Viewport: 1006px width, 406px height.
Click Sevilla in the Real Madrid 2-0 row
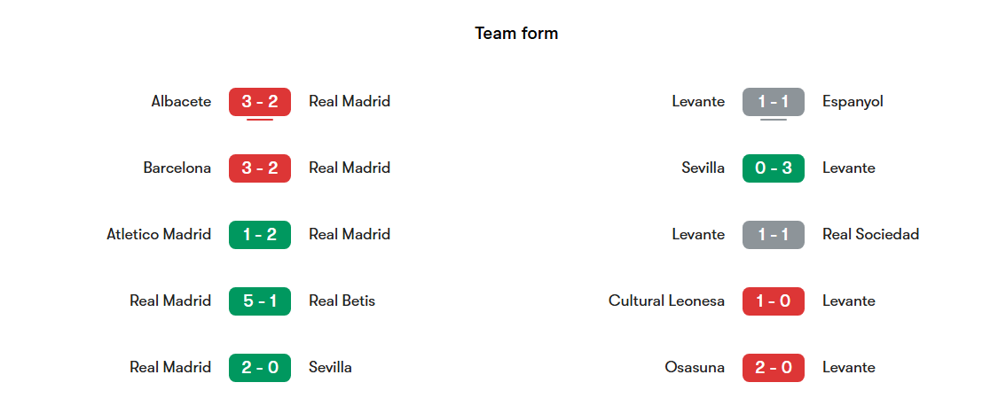pos(330,368)
